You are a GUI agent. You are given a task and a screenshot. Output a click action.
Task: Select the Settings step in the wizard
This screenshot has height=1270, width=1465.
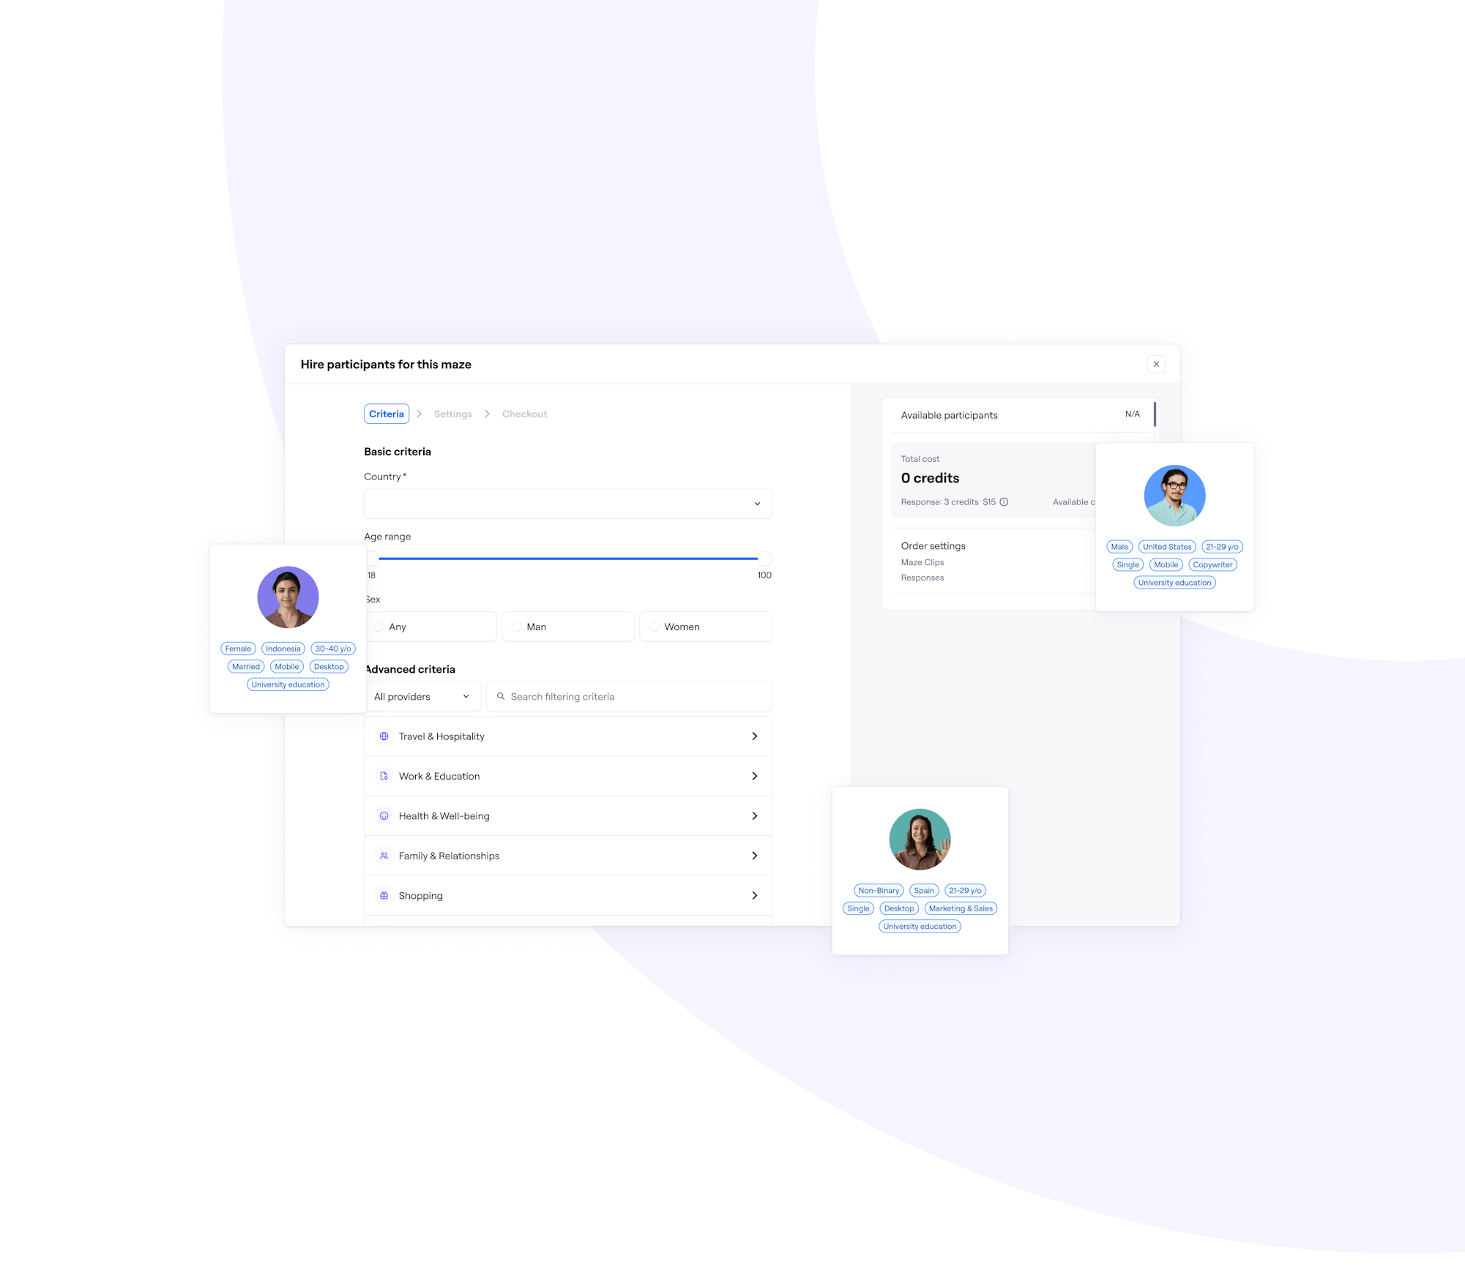coord(452,414)
